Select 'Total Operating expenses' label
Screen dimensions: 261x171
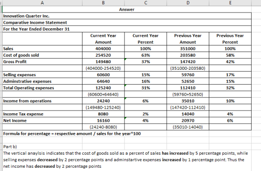[x=42, y=88]
